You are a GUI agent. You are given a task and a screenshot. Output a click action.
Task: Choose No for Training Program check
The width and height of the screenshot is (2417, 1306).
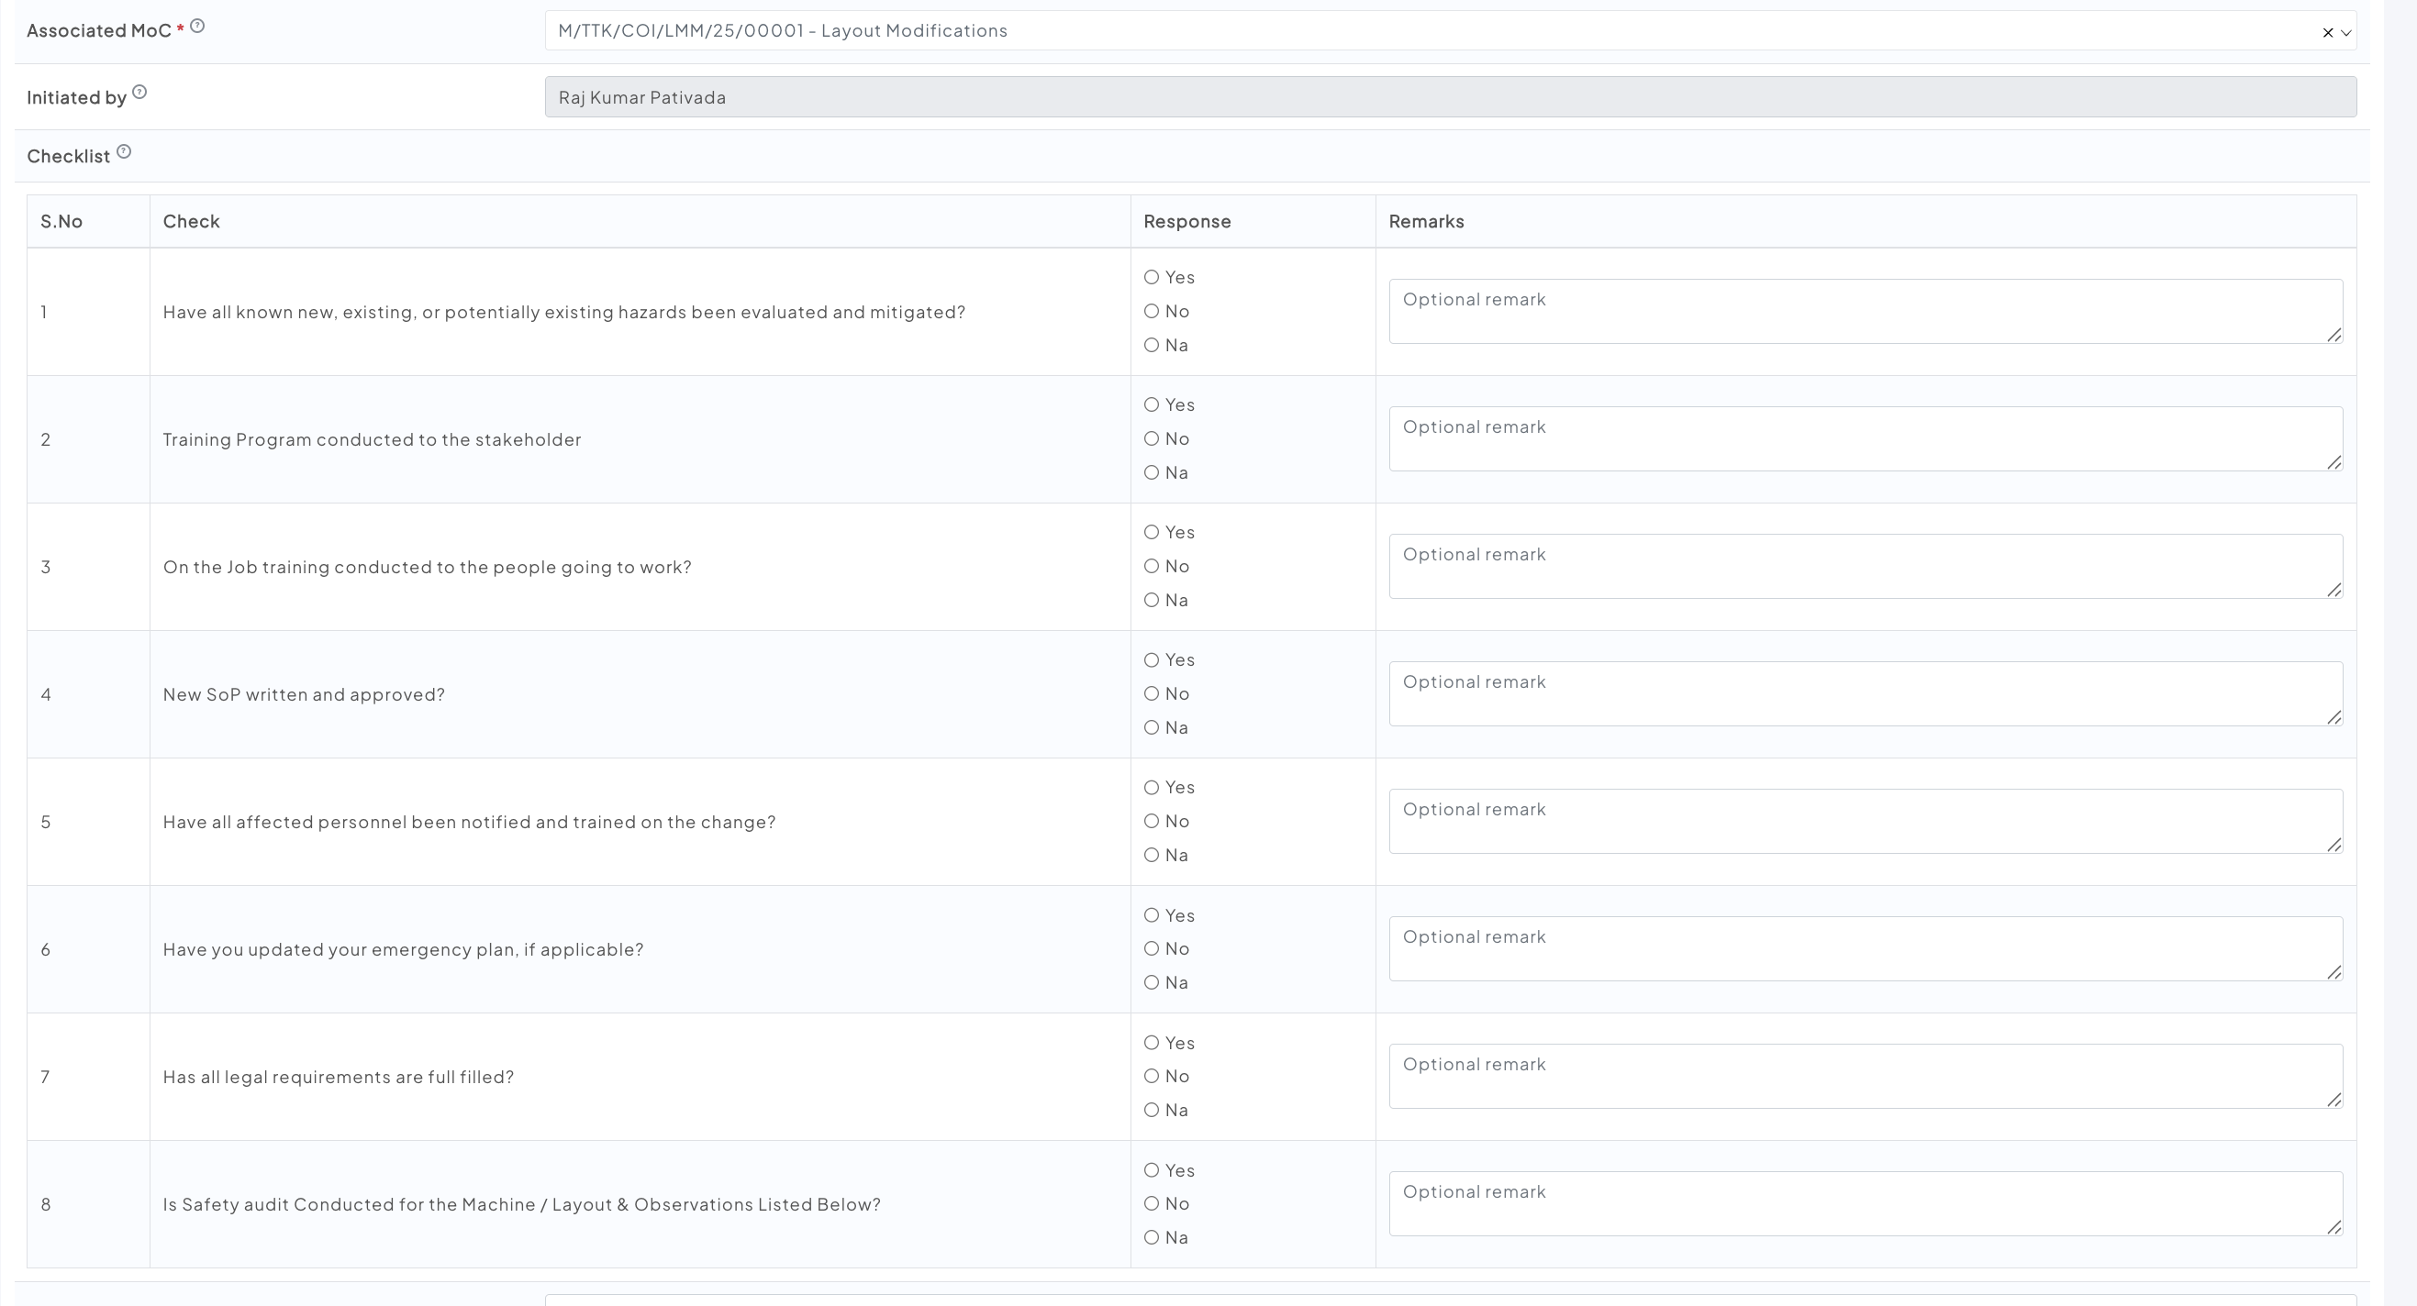[1152, 438]
